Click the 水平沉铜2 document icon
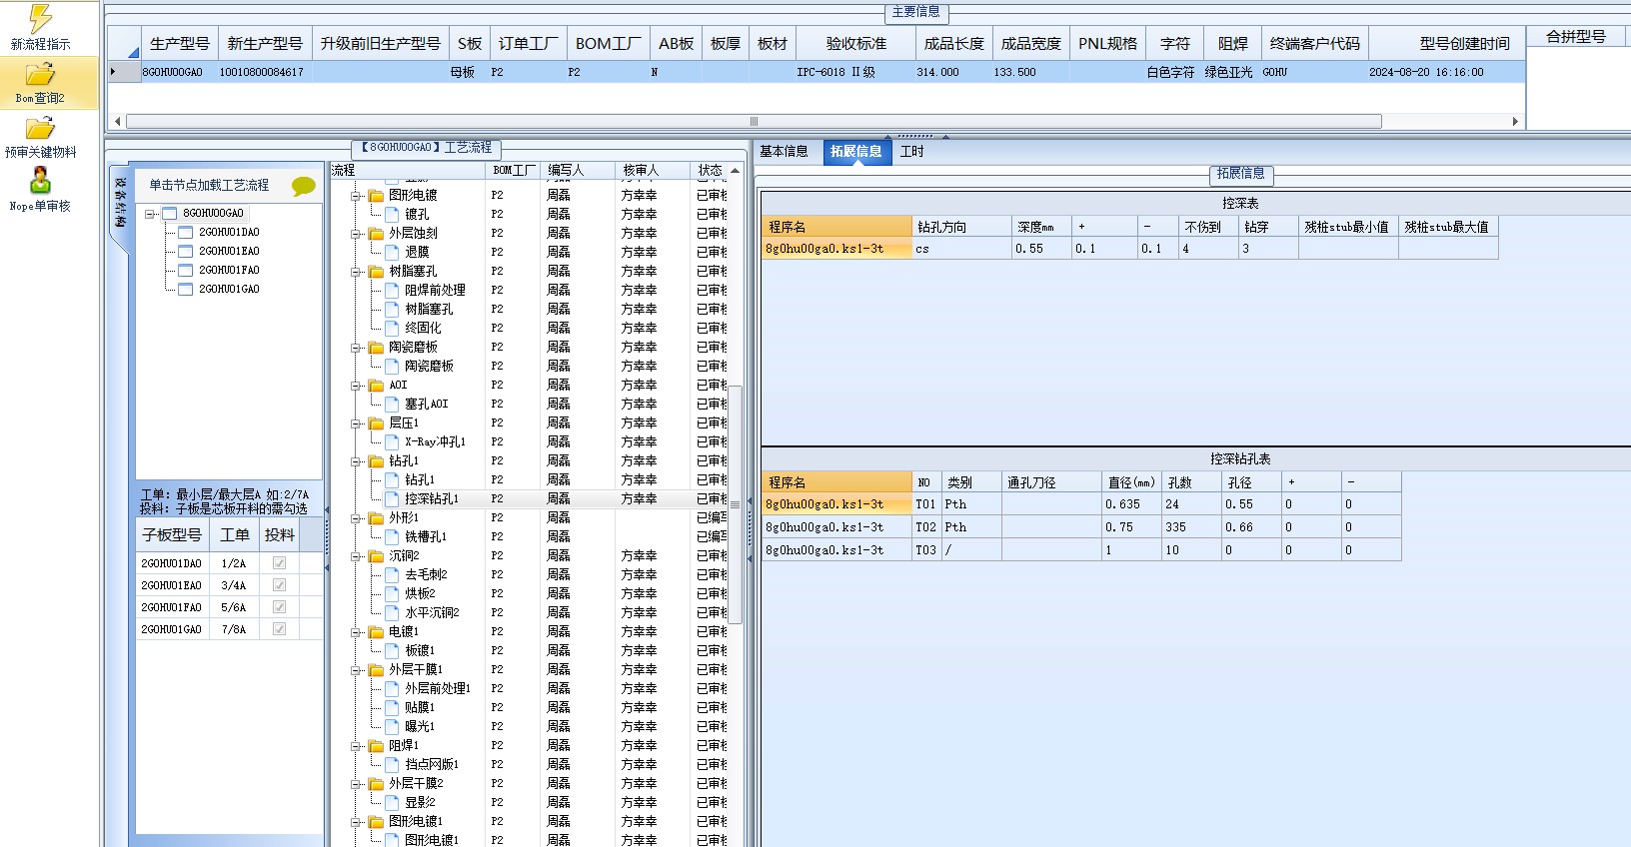1631x847 pixels. click(393, 612)
